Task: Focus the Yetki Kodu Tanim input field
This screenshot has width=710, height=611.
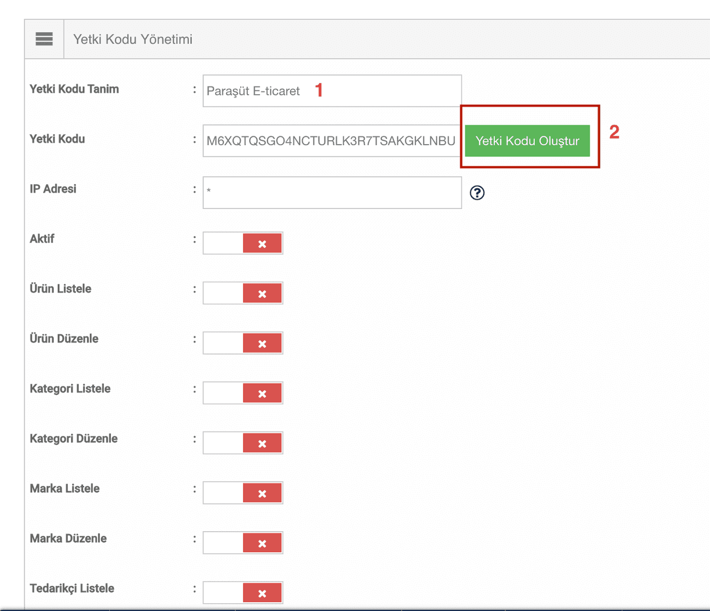Action: point(332,91)
